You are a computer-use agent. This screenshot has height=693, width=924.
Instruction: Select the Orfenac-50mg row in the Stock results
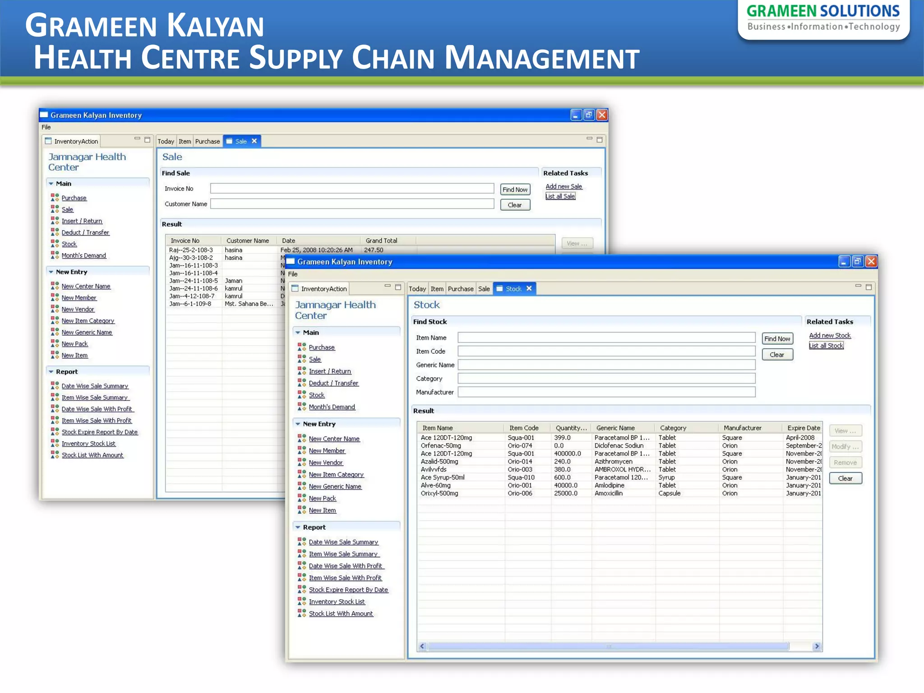tap(620, 446)
